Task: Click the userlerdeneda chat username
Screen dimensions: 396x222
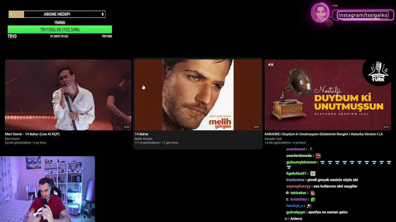Action: tap(299, 156)
